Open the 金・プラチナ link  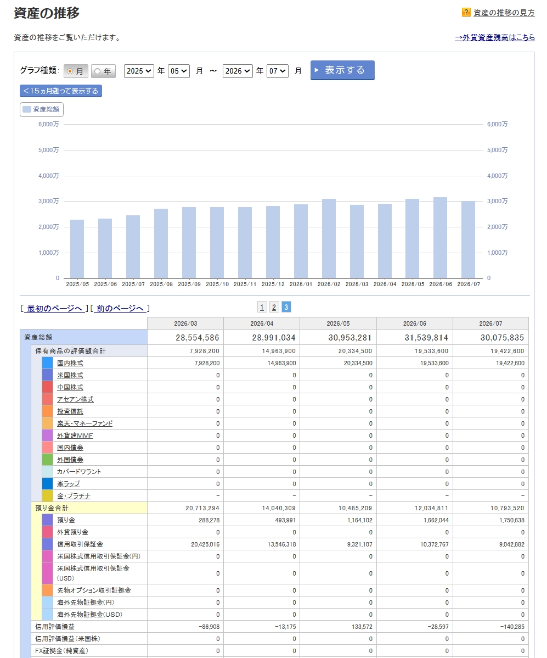[74, 496]
